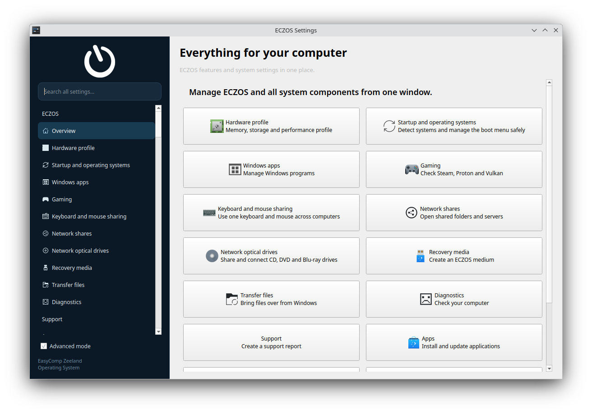Select the disc icon on the Network optical drives card
This screenshot has width=592, height=414.
click(x=212, y=256)
